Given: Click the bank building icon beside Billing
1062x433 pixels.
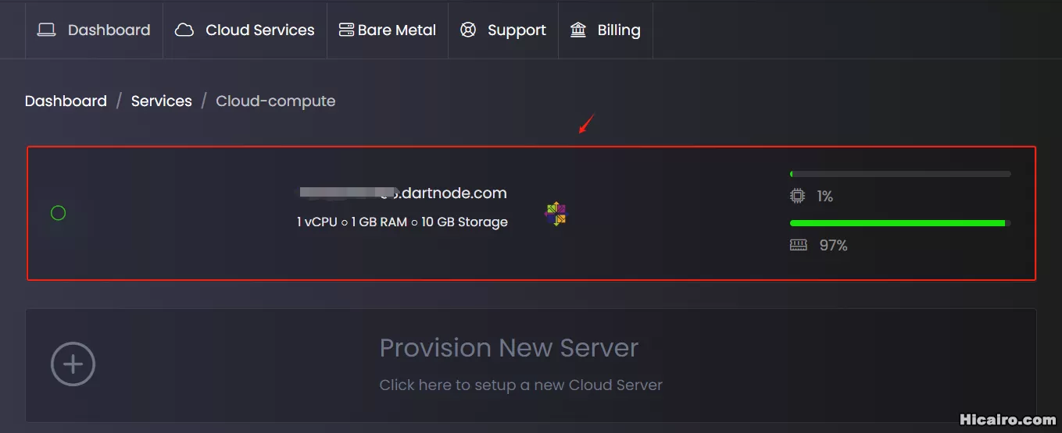Looking at the screenshot, I should coord(578,30).
